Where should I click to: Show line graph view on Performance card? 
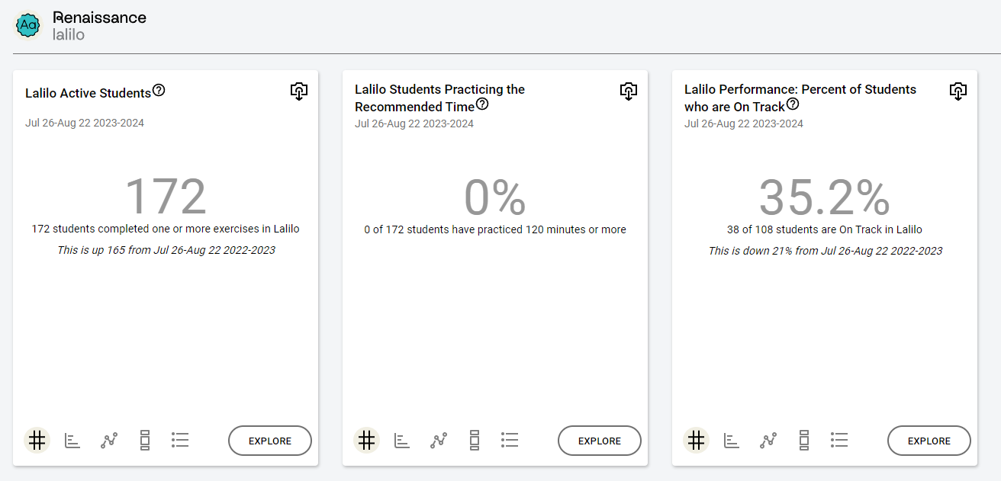coord(768,441)
